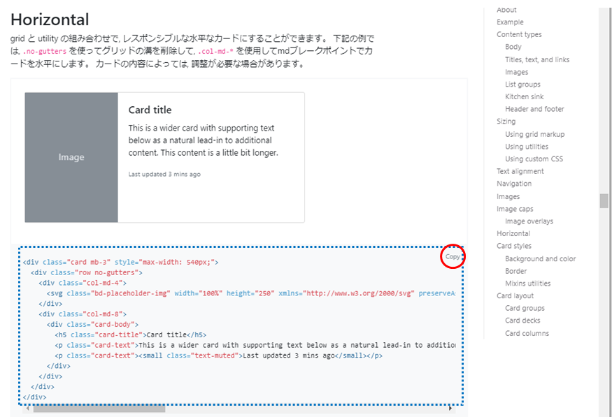
Task: Jump to Header and footer section
Action: point(534,109)
